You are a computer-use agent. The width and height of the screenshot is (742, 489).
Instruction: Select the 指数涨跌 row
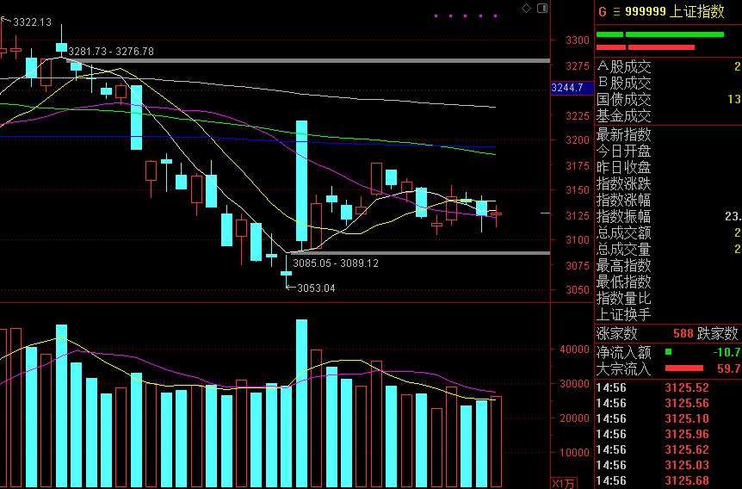pos(668,183)
